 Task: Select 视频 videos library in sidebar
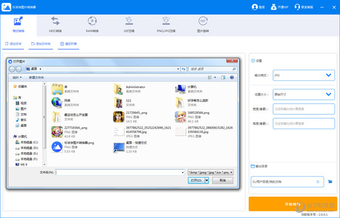click(x=21, y=103)
